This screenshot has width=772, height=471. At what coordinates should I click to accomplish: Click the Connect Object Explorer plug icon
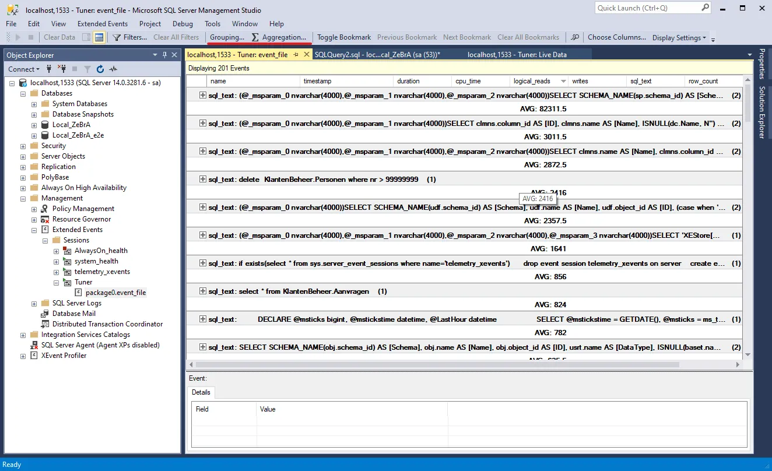tap(50, 69)
